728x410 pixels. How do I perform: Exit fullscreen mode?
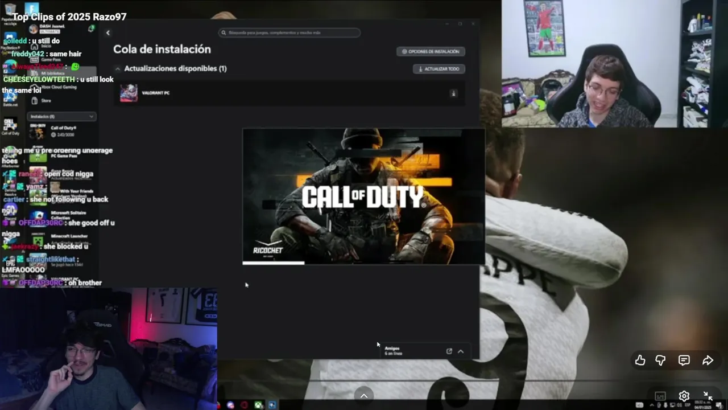coord(708,396)
